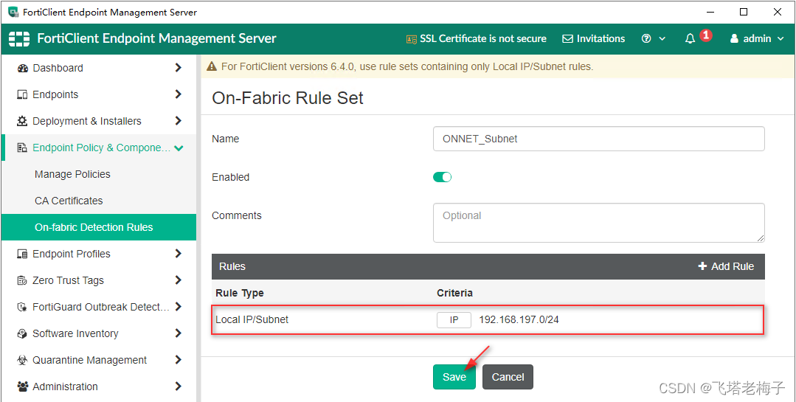Maximize the application window
Viewport: 796px width, 402px height.
[744, 12]
